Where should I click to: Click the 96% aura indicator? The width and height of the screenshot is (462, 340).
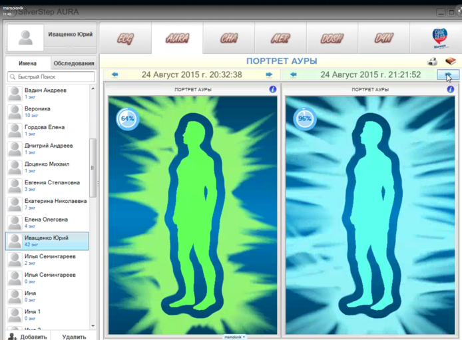pyautogui.click(x=305, y=118)
